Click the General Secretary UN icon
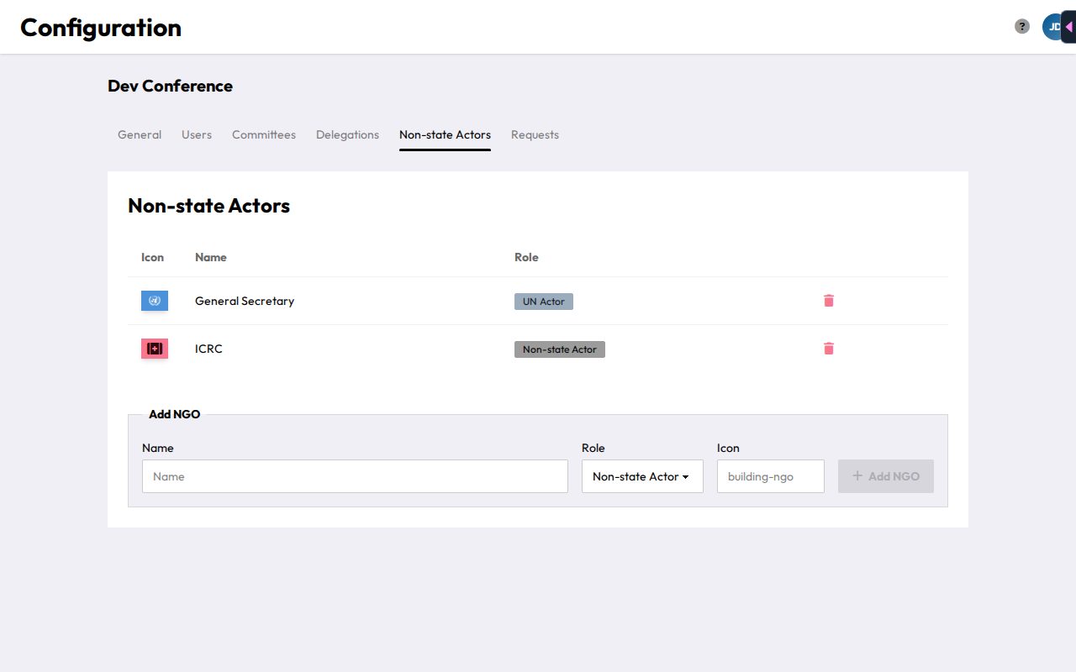 pos(155,301)
